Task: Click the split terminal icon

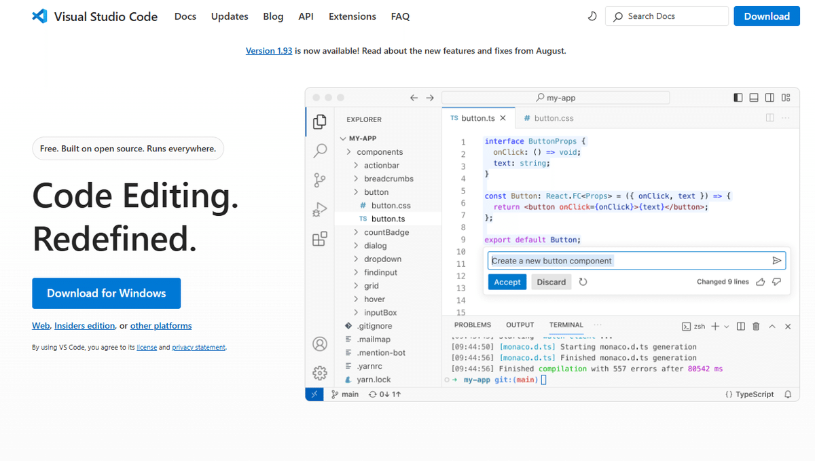Action: point(741,327)
